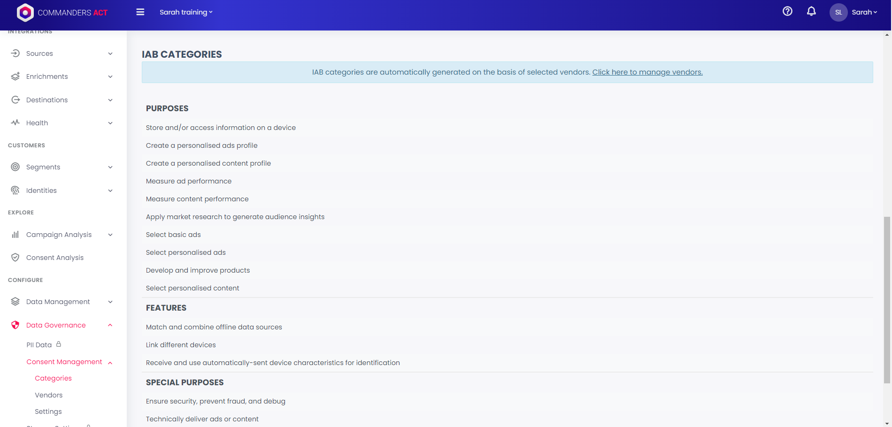Collapse the Consent Management submenu
The height and width of the screenshot is (427, 892).
110,362
